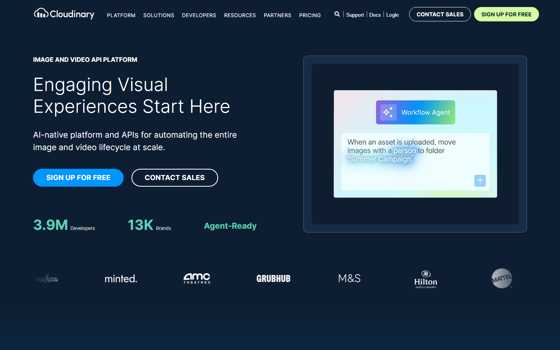Open the Partners menu
This screenshot has height=350, width=560.
pyautogui.click(x=278, y=15)
